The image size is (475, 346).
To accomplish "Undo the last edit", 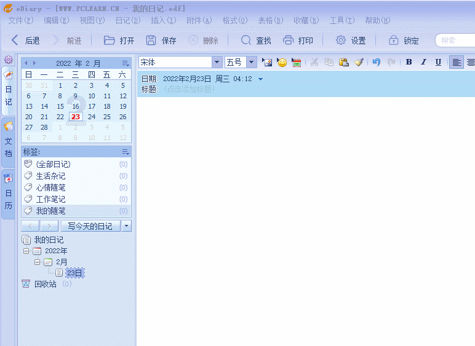I will (377, 62).
